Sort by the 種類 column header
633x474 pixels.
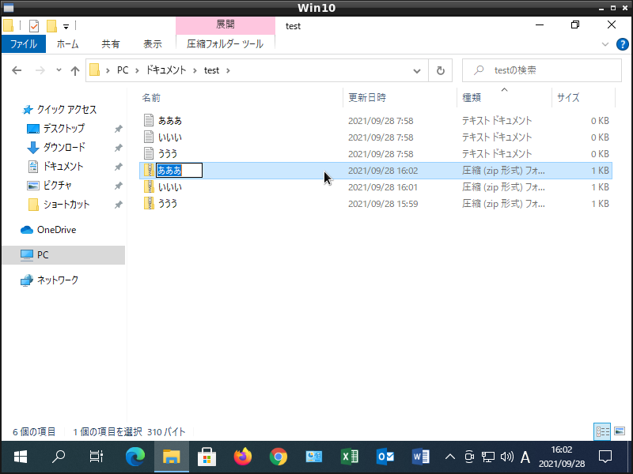point(504,97)
